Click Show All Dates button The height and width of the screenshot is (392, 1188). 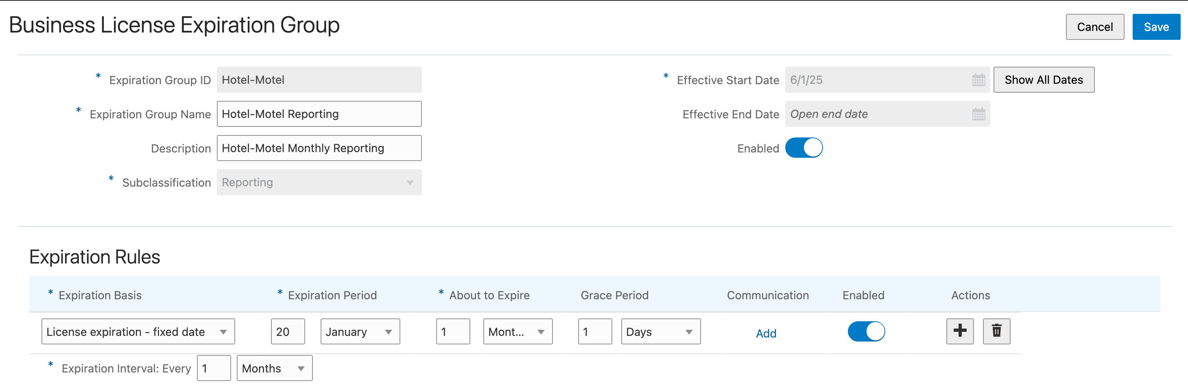pyautogui.click(x=1043, y=80)
